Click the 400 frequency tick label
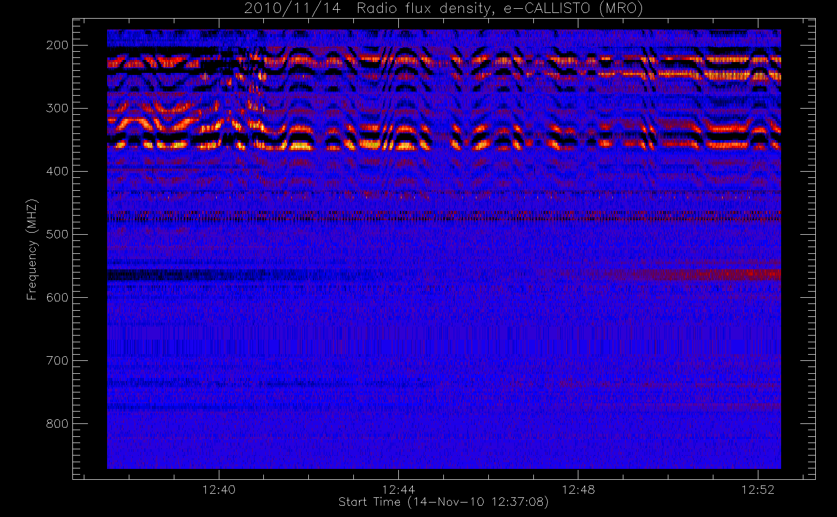 tap(57, 171)
